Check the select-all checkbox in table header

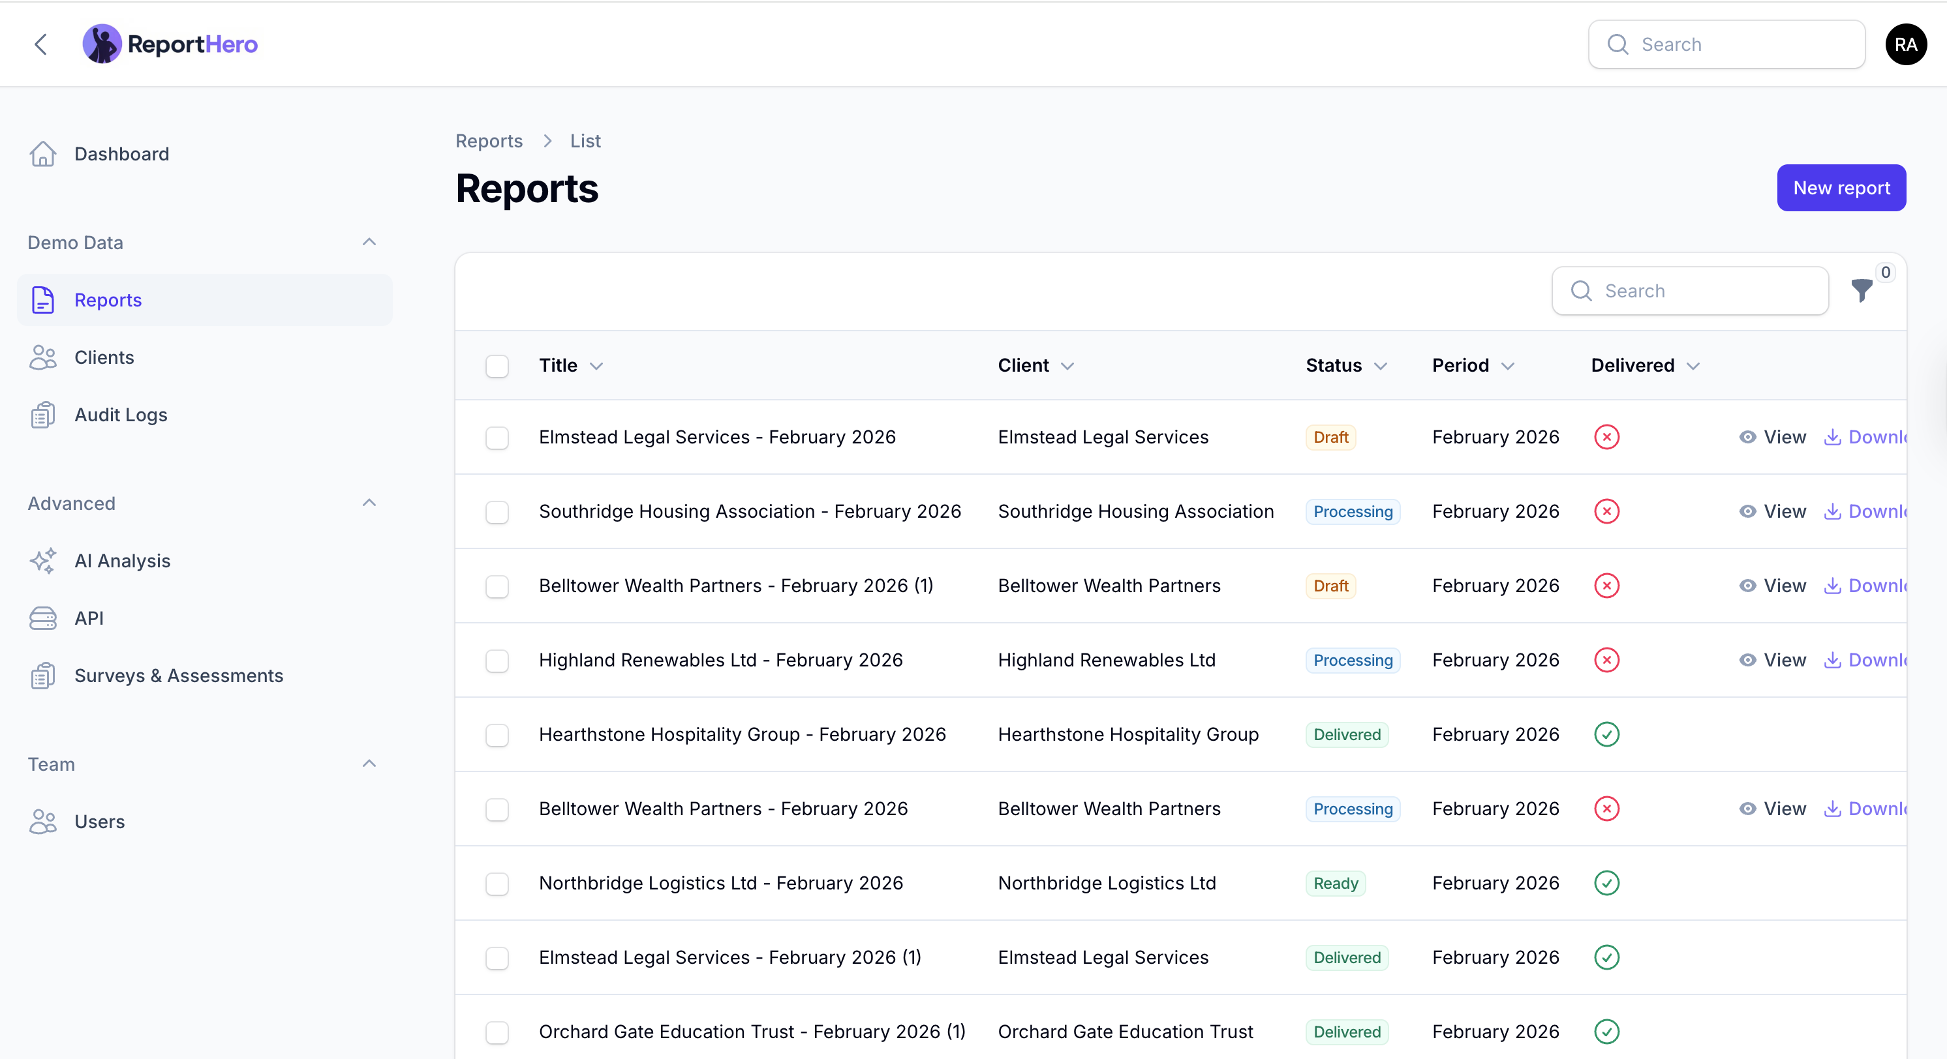pyautogui.click(x=497, y=366)
